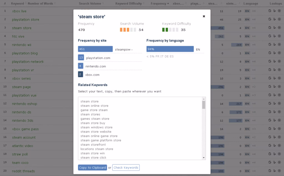The image size is (284, 176).
Task: Click the 94% EN frequency bar
Action: click(170, 49)
